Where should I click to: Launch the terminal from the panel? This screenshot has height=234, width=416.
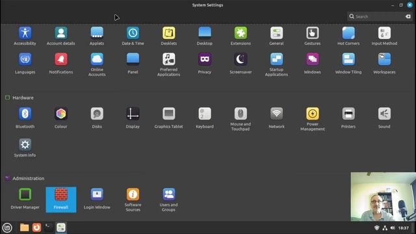tap(49, 227)
